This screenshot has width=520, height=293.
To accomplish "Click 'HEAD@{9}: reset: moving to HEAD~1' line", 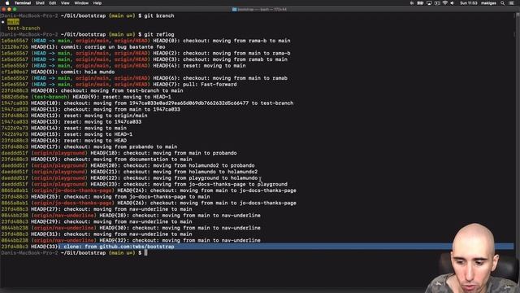I will tap(122, 97).
